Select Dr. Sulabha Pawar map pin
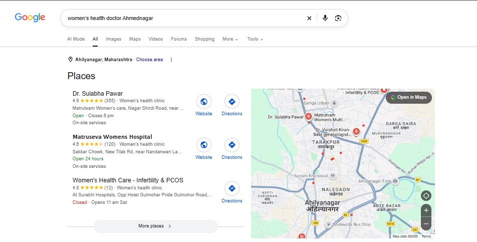 (309, 117)
